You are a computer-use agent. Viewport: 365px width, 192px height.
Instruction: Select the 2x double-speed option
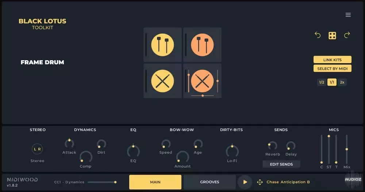pos(342,82)
